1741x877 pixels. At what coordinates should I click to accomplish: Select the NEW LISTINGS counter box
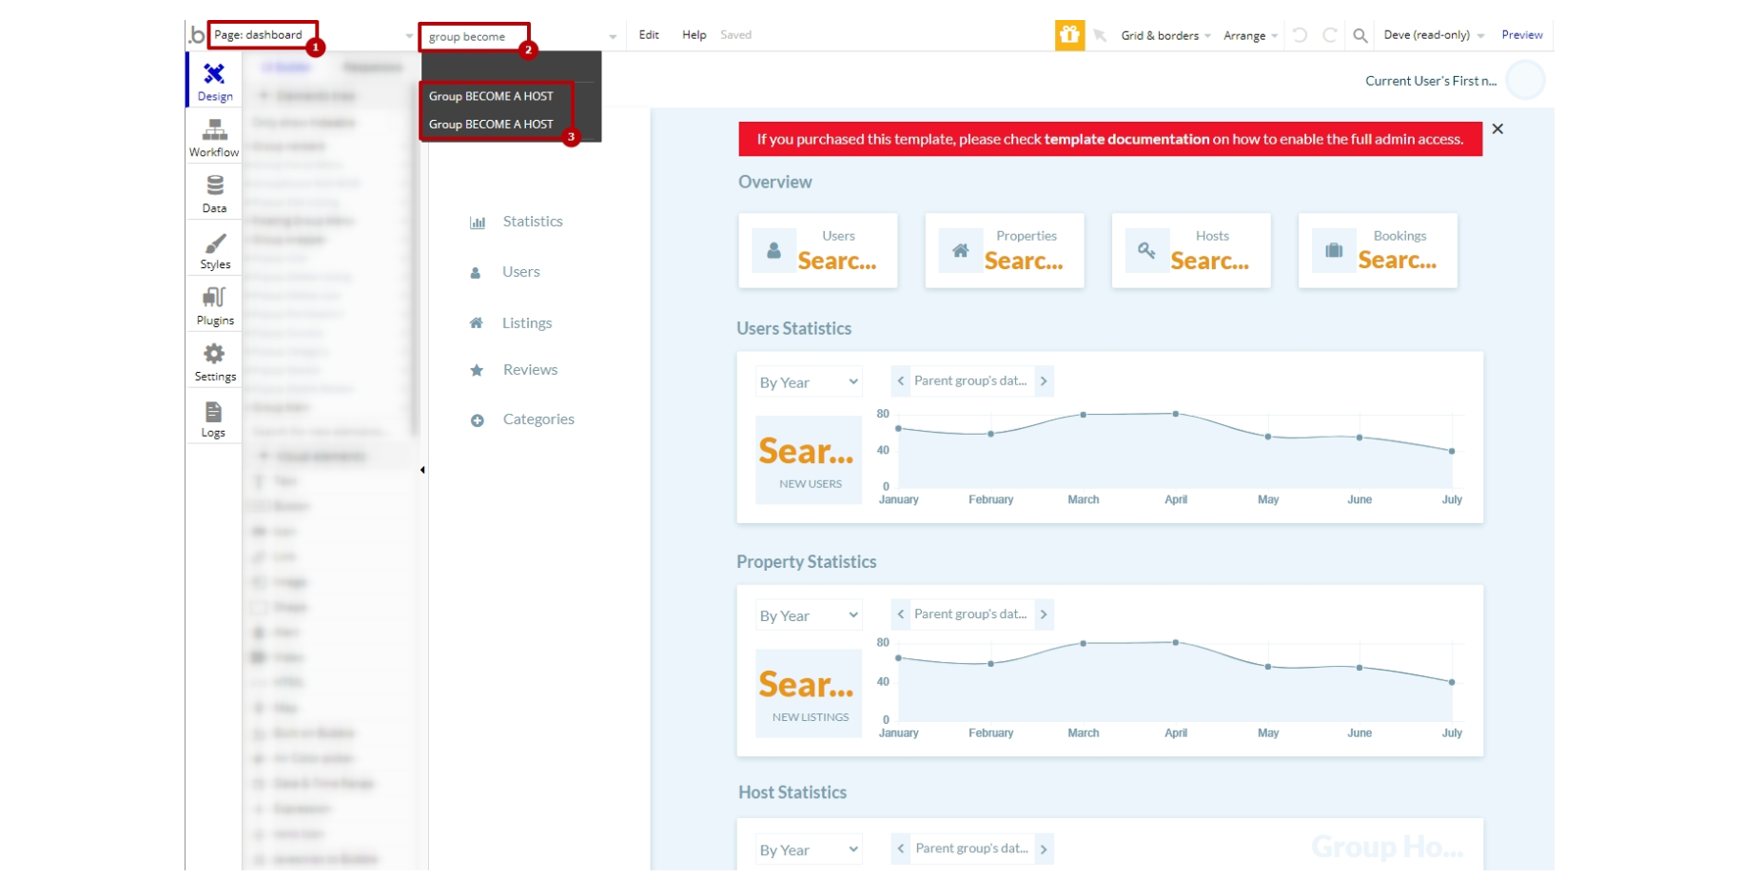click(x=809, y=693)
